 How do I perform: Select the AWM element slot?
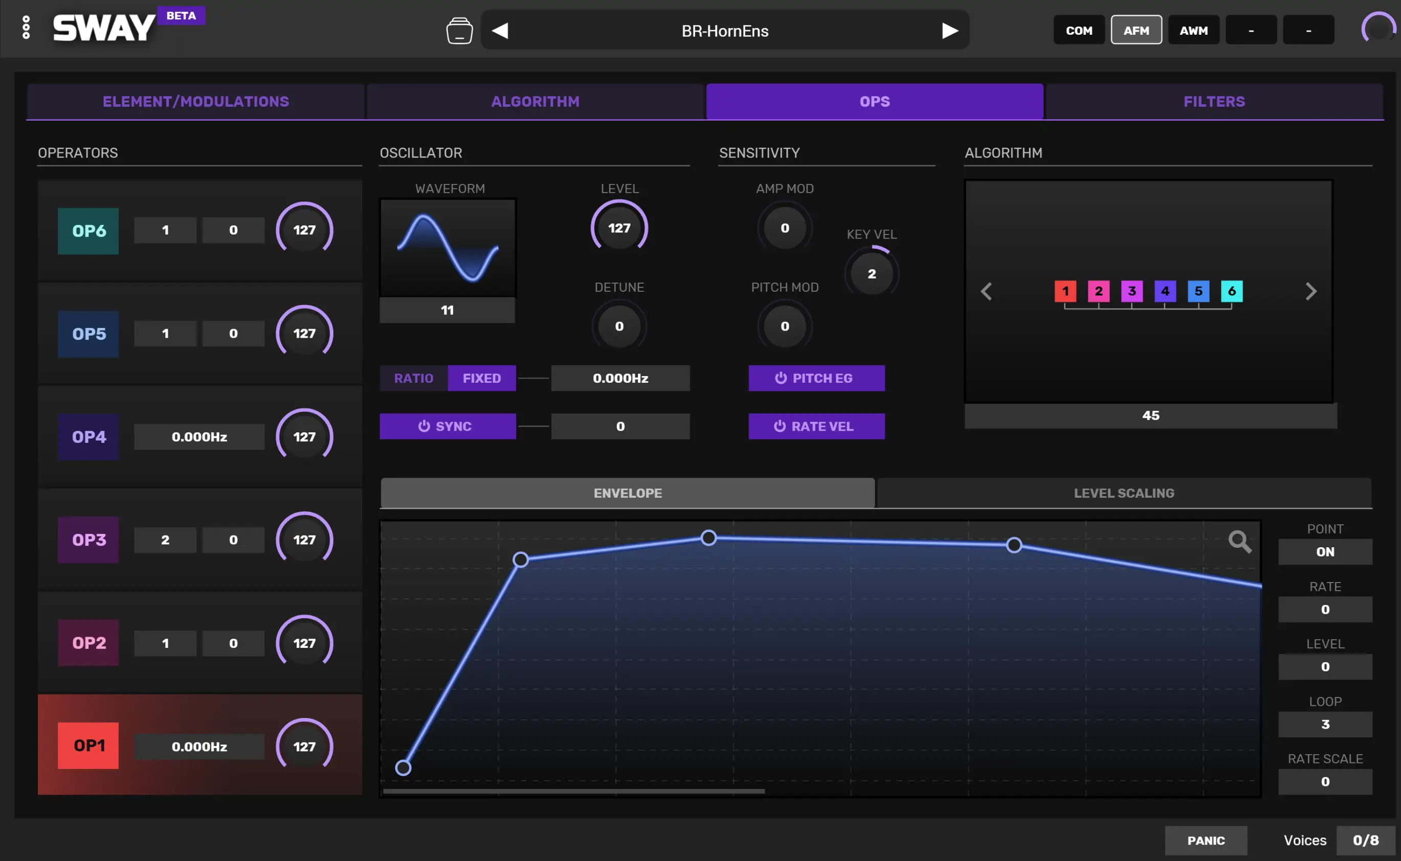coord(1193,30)
